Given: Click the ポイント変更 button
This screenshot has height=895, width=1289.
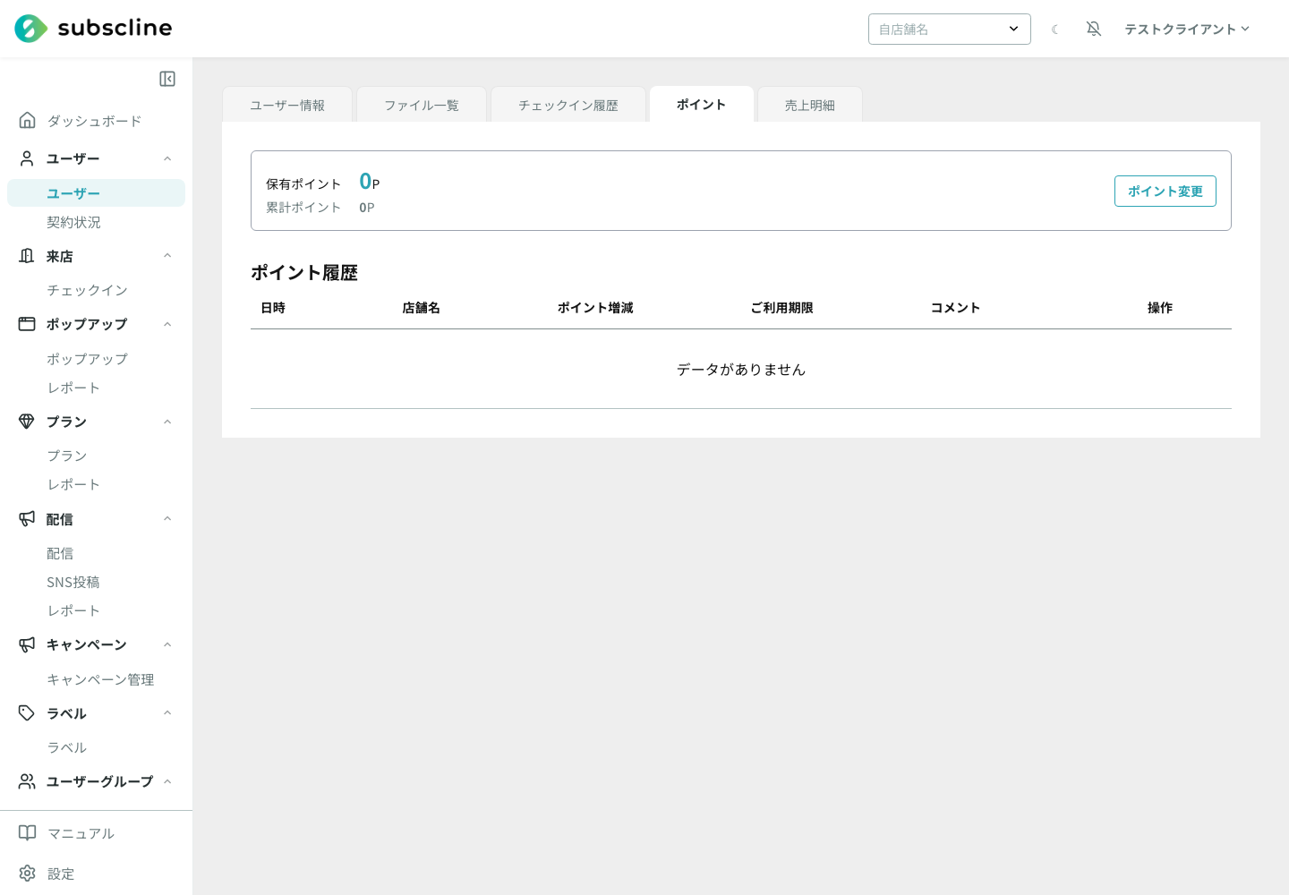Looking at the screenshot, I should tap(1165, 191).
